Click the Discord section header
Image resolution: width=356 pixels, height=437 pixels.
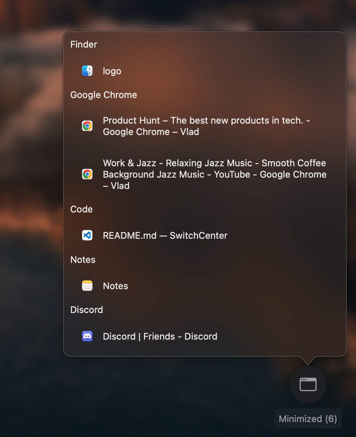coord(87,310)
